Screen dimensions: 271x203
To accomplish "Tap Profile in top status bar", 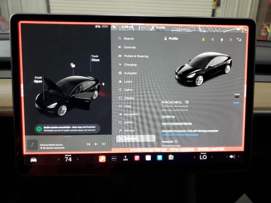I will pos(158,27).
